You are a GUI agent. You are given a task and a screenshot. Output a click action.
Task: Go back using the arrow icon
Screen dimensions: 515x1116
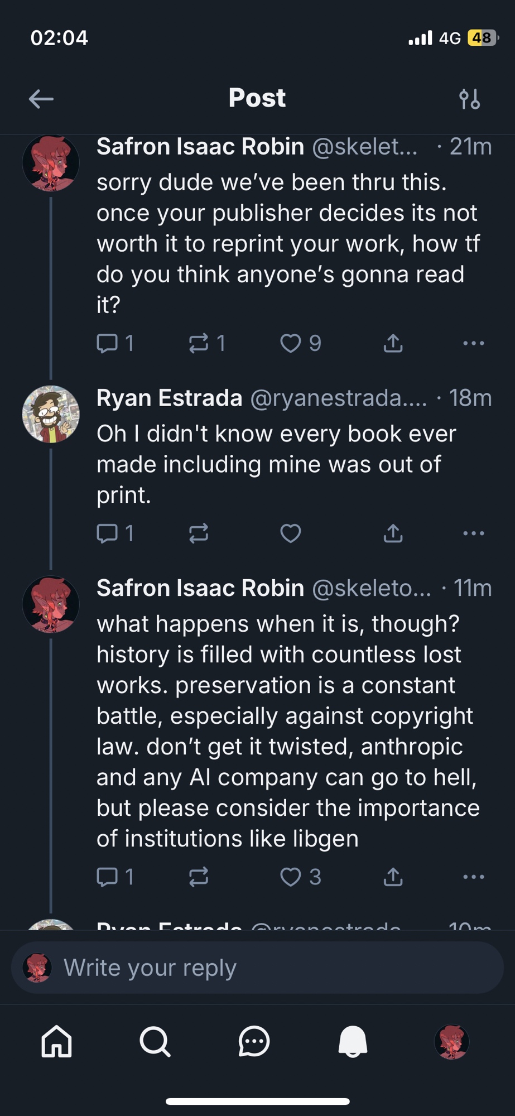tap(41, 99)
